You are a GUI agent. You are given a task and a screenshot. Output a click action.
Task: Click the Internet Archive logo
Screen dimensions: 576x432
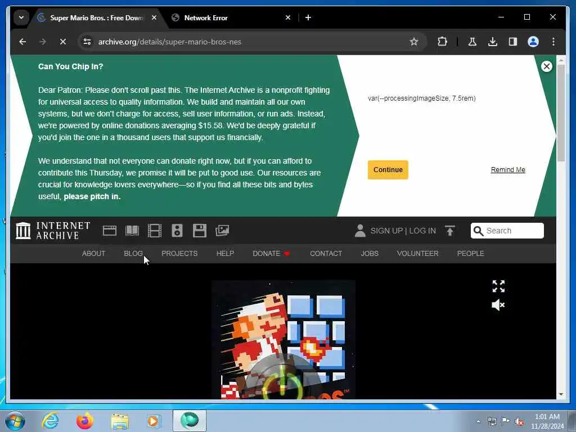click(x=53, y=231)
